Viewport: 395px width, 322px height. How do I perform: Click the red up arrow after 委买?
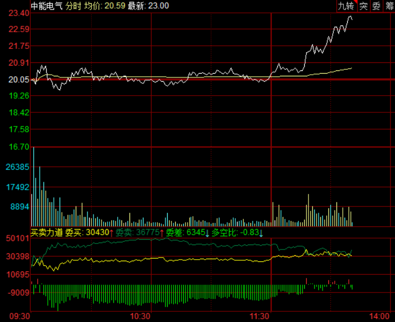[111, 233]
